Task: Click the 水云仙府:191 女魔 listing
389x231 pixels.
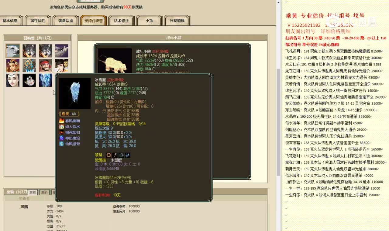Action: [x=333, y=64]
